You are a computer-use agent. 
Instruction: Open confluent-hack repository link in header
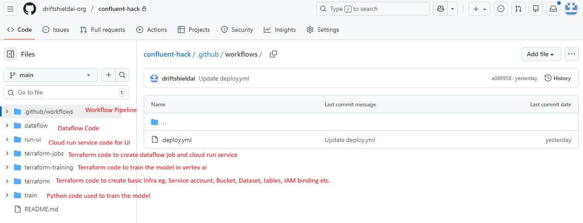click(119, 9)
